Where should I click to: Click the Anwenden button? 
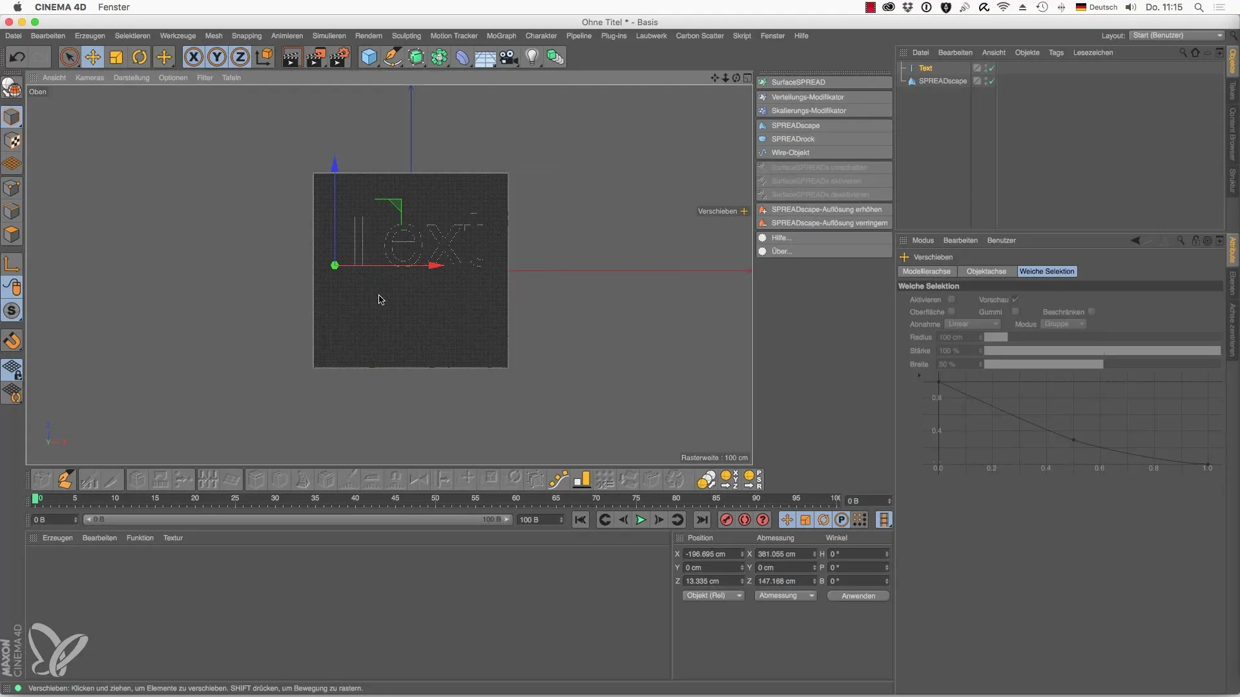[858, 596]
